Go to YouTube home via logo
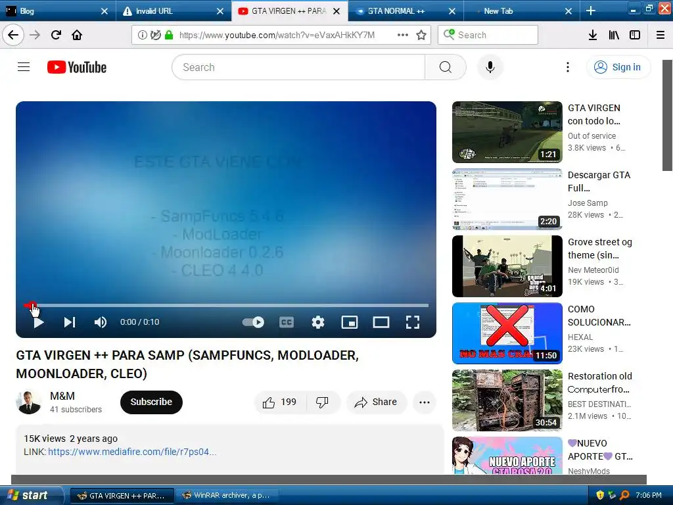673x505 pixels. [77, 67]
